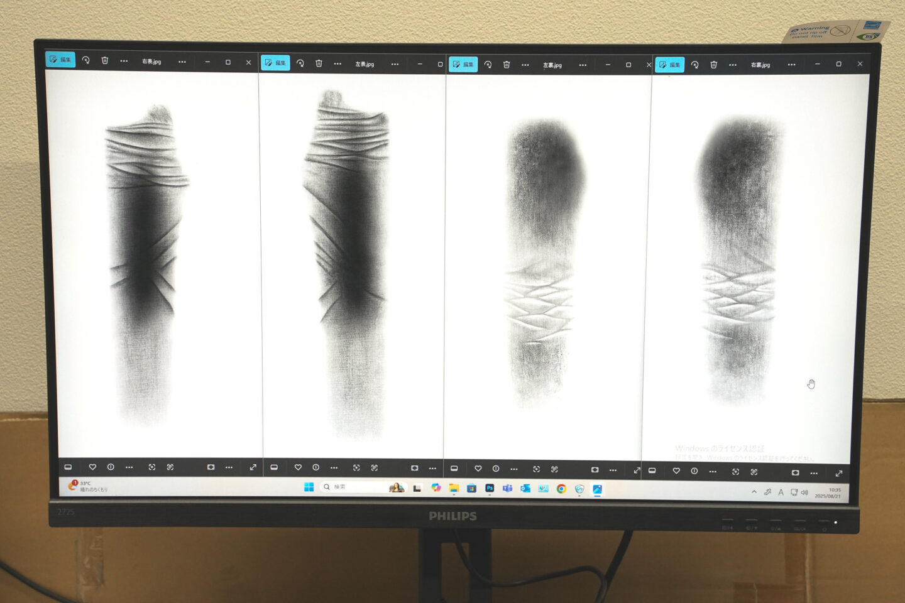
Task: Start the slideshow icon in 右裏.jpg window
Action: [x=795, y=472]
